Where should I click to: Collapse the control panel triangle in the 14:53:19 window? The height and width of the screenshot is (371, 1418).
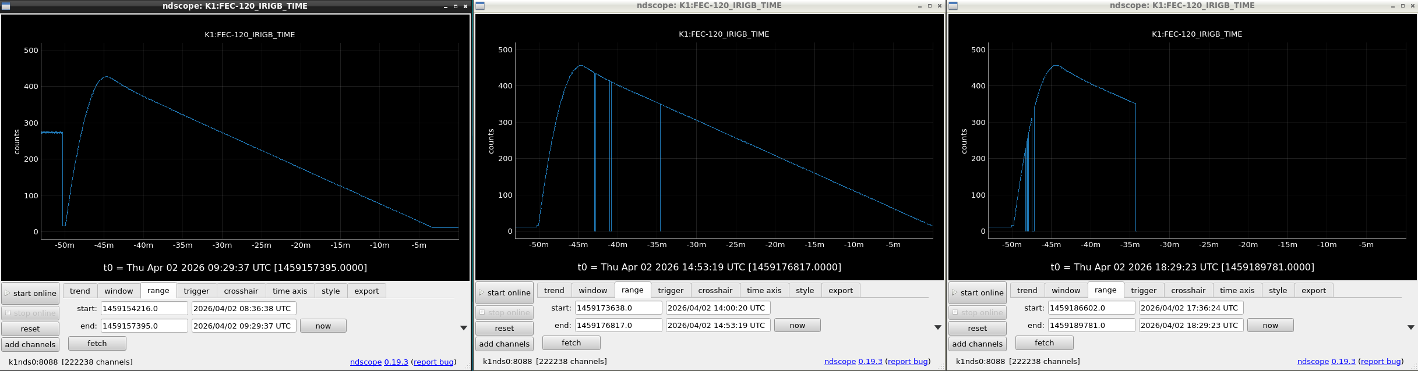click(x=938, y=327)
